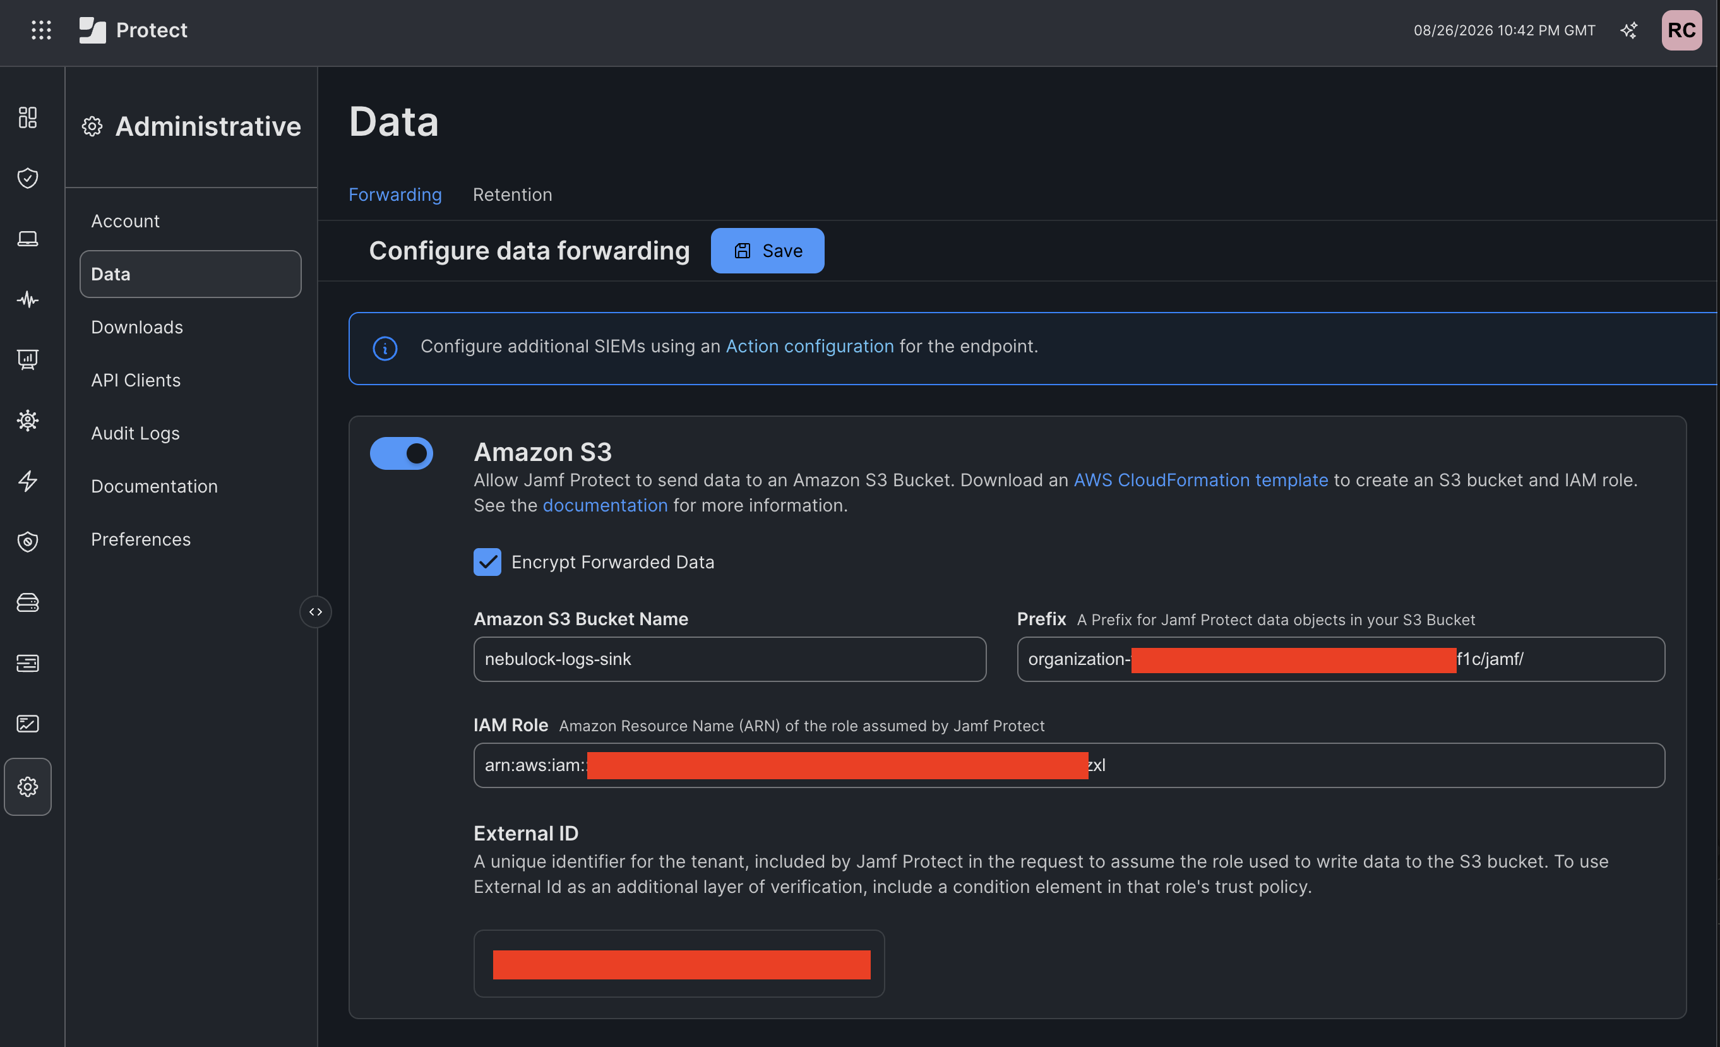
Task: Save the data forwarding configuration
Action: pyautogui.click(x=767, y=251)
